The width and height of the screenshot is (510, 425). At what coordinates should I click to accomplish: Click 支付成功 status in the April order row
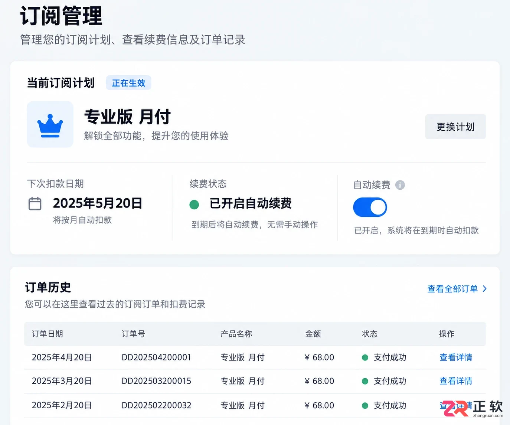390,357
